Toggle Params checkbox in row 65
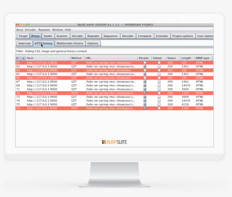Image resolution: width=232 pixels, height=197 pixels. [x=145, y=74]
